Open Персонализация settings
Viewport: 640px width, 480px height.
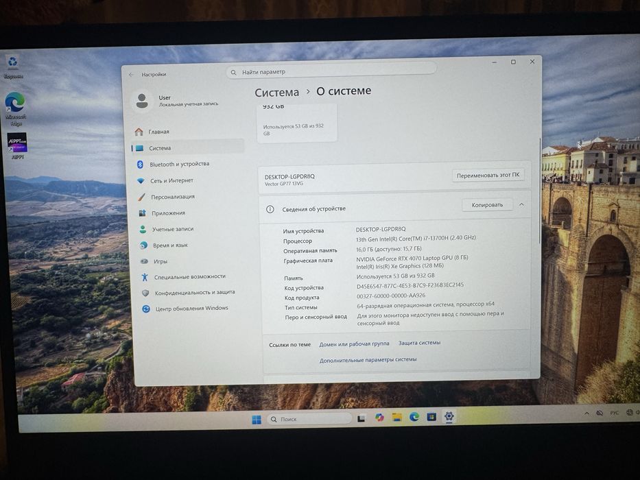189,197
